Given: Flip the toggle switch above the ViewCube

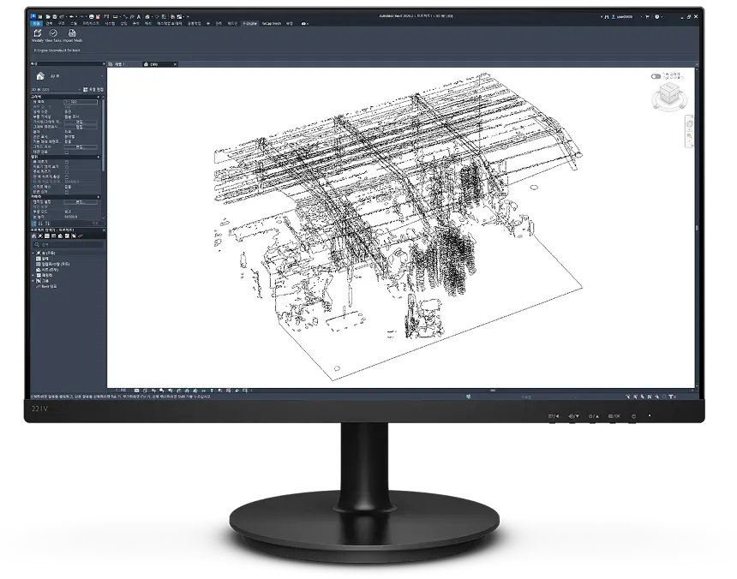Looking at the screenshot, I should tap(656, 76).
